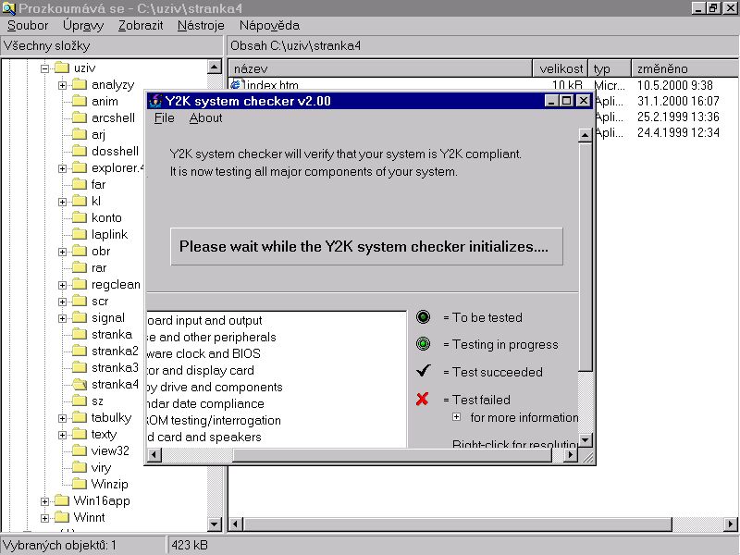Collapse the uziv folder tree node

coord(44,68)
